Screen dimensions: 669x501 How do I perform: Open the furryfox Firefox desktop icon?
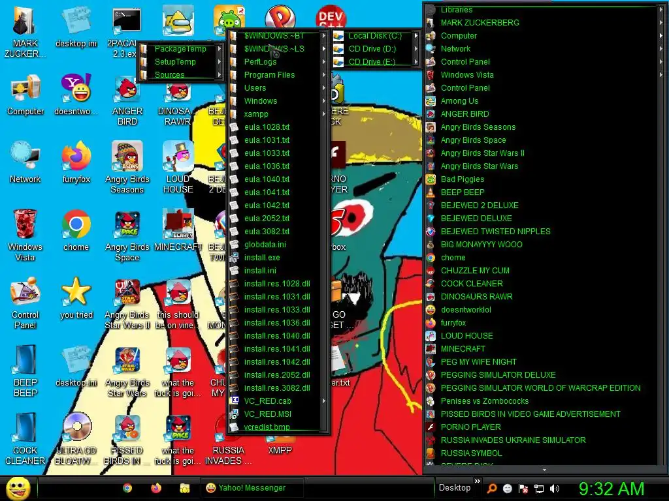[x=76, y=162]
